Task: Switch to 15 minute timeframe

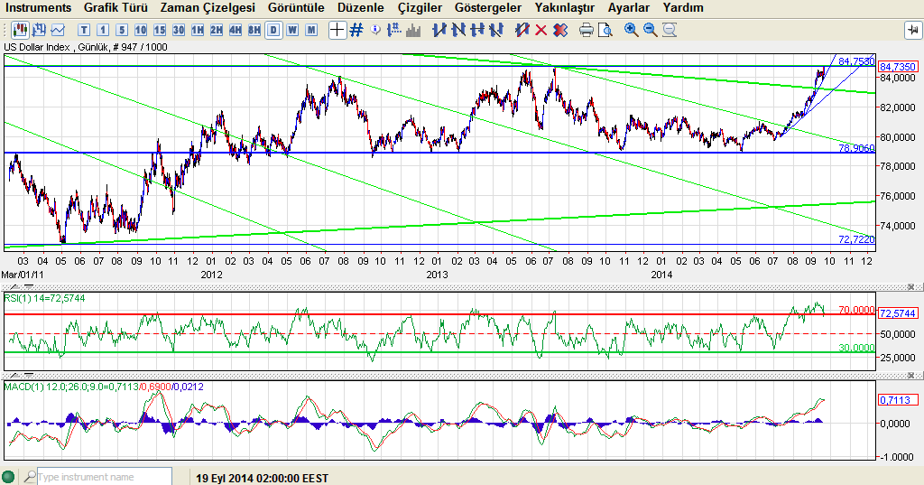Action: tap(159, 30)
